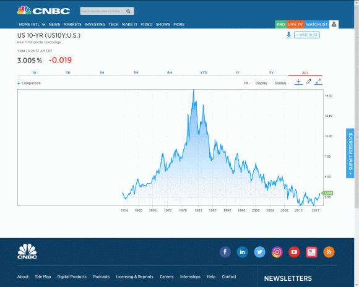This screenshot has height=287, width=359.
Task: Open the user account profile icon
Action: point(334,24)
